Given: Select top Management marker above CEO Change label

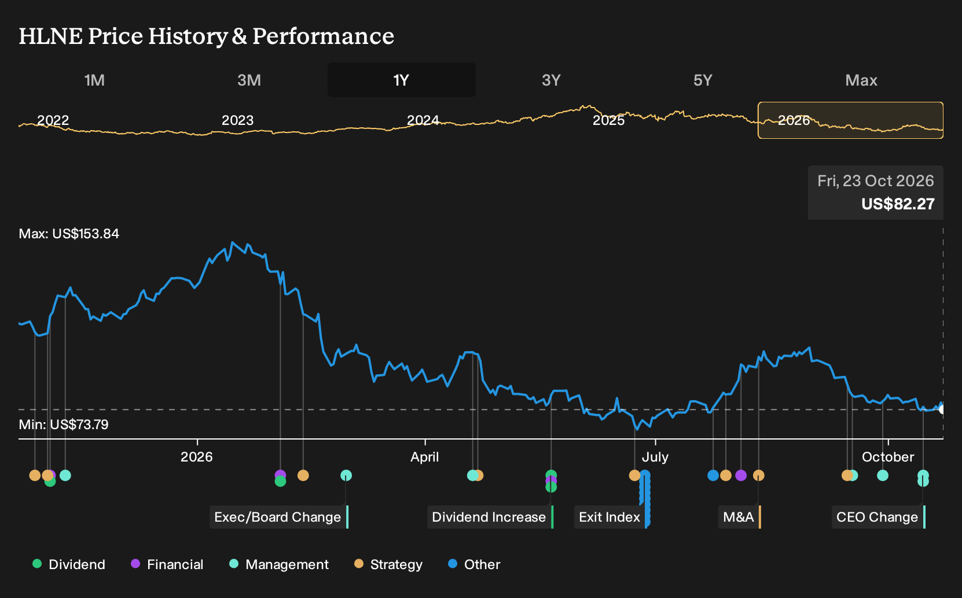Looking at the screenshot, I should coord(923,475).
